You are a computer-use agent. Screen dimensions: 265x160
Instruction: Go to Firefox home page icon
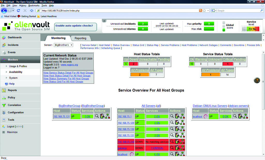[x=32, y=11]
